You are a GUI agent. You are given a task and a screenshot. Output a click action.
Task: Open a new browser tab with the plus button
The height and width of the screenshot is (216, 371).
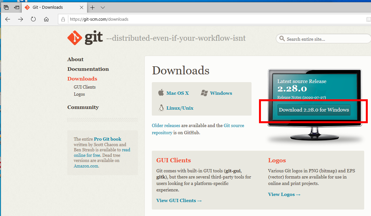[93, 7]
